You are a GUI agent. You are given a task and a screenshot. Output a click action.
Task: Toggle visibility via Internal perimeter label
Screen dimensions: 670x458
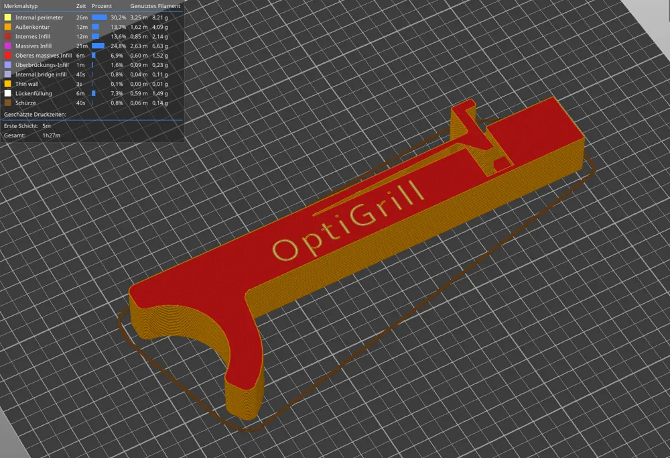39,17
